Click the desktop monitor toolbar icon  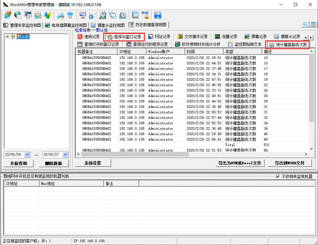click(83, 15)
